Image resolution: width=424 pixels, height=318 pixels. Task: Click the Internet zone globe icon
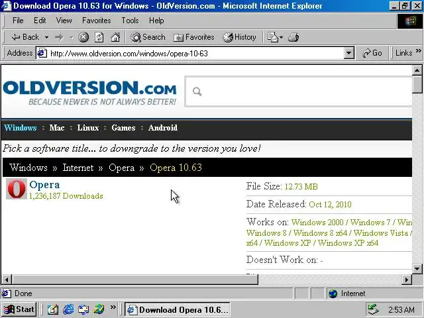click(333, 293)
